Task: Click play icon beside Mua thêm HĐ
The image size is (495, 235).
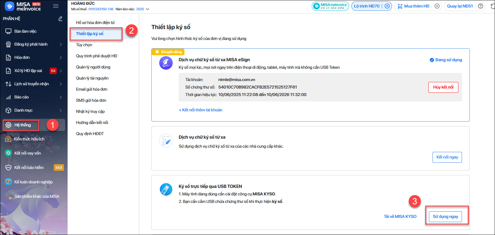Action: click(x=437, y=6)
